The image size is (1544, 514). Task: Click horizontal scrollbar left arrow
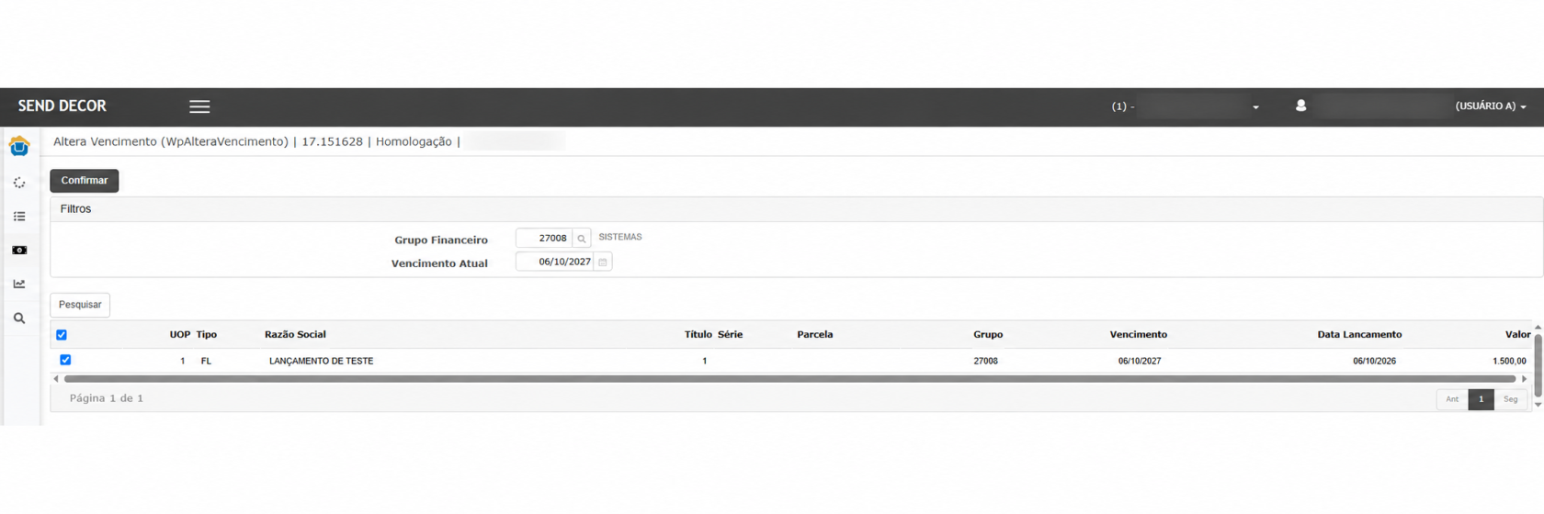pos(56,379)
